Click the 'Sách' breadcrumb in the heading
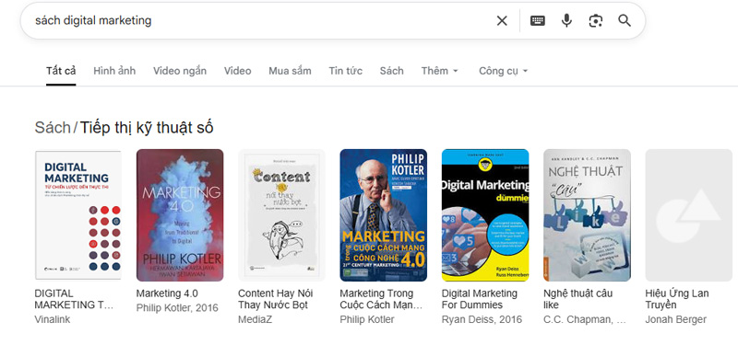This screenshot has width=738, height=345. (53, 127)
